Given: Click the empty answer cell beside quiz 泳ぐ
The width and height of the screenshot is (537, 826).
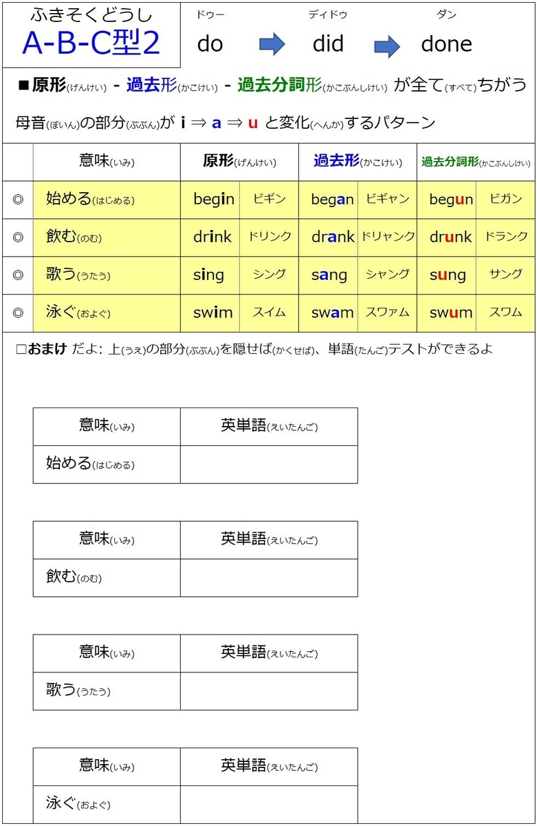Looking at the screenshot, I should (x=269, y=805).
